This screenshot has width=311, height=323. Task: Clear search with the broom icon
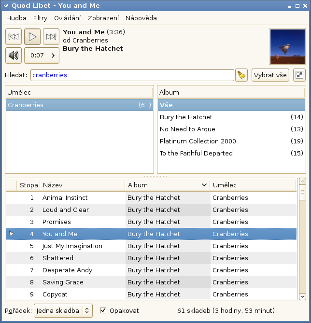[241, 75]
